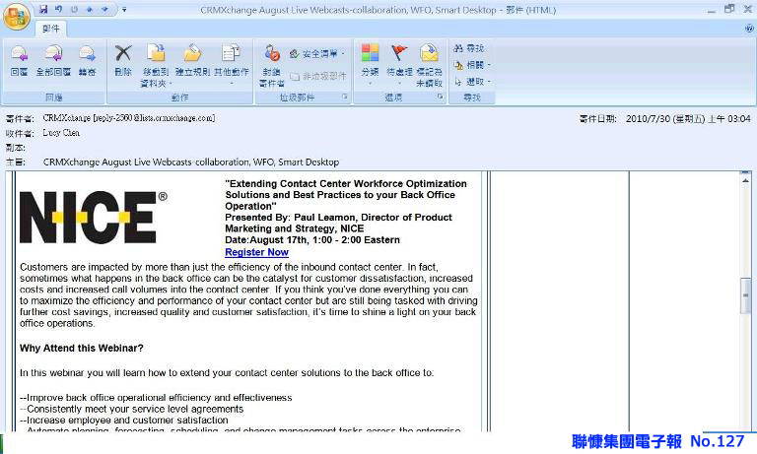The height and width of the screenshot is (454, 757).
Task: Click the vertical scrollbar thumb
Action: 746,295
